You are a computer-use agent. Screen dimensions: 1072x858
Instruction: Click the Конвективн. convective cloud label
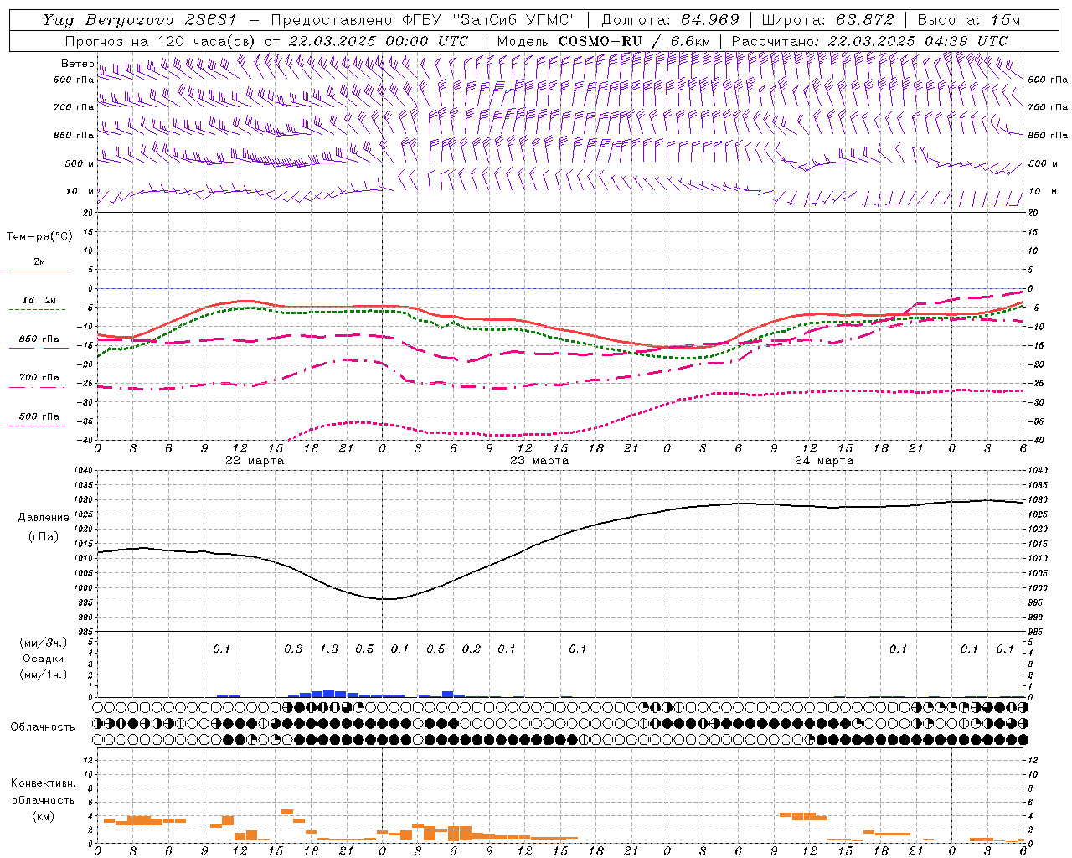pos(43,783)
